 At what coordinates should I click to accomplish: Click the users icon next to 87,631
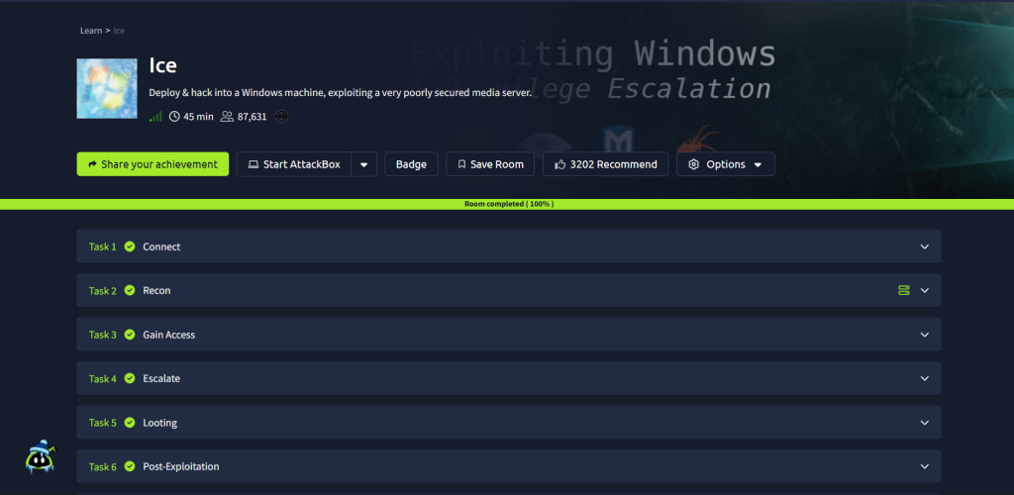pos(227,117)
